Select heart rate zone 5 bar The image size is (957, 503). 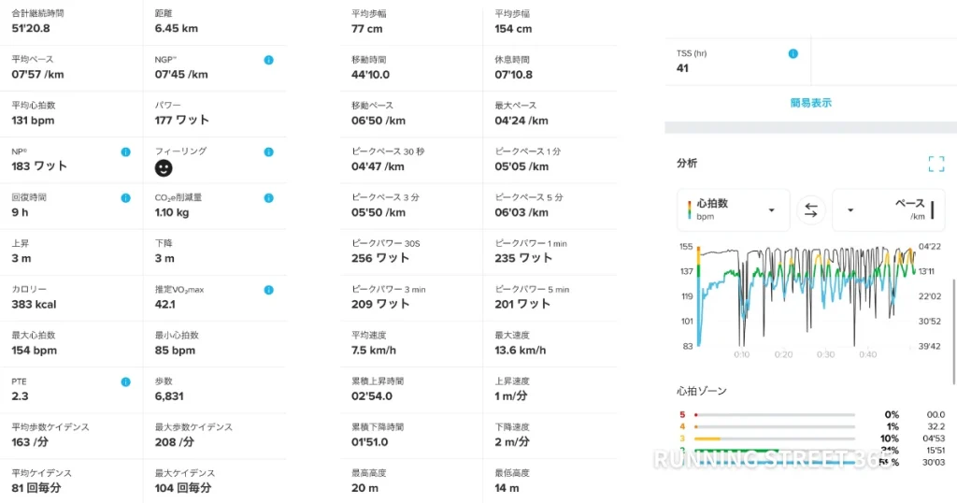[x=775, y=414]
